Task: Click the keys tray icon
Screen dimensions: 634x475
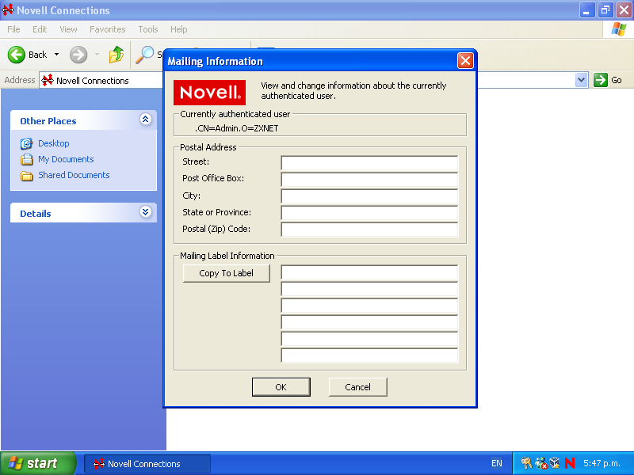Action: [x=526, y=463]
